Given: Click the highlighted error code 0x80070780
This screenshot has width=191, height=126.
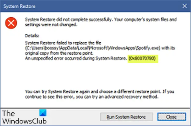Looking at the screenshot, I should pos(142,58).
